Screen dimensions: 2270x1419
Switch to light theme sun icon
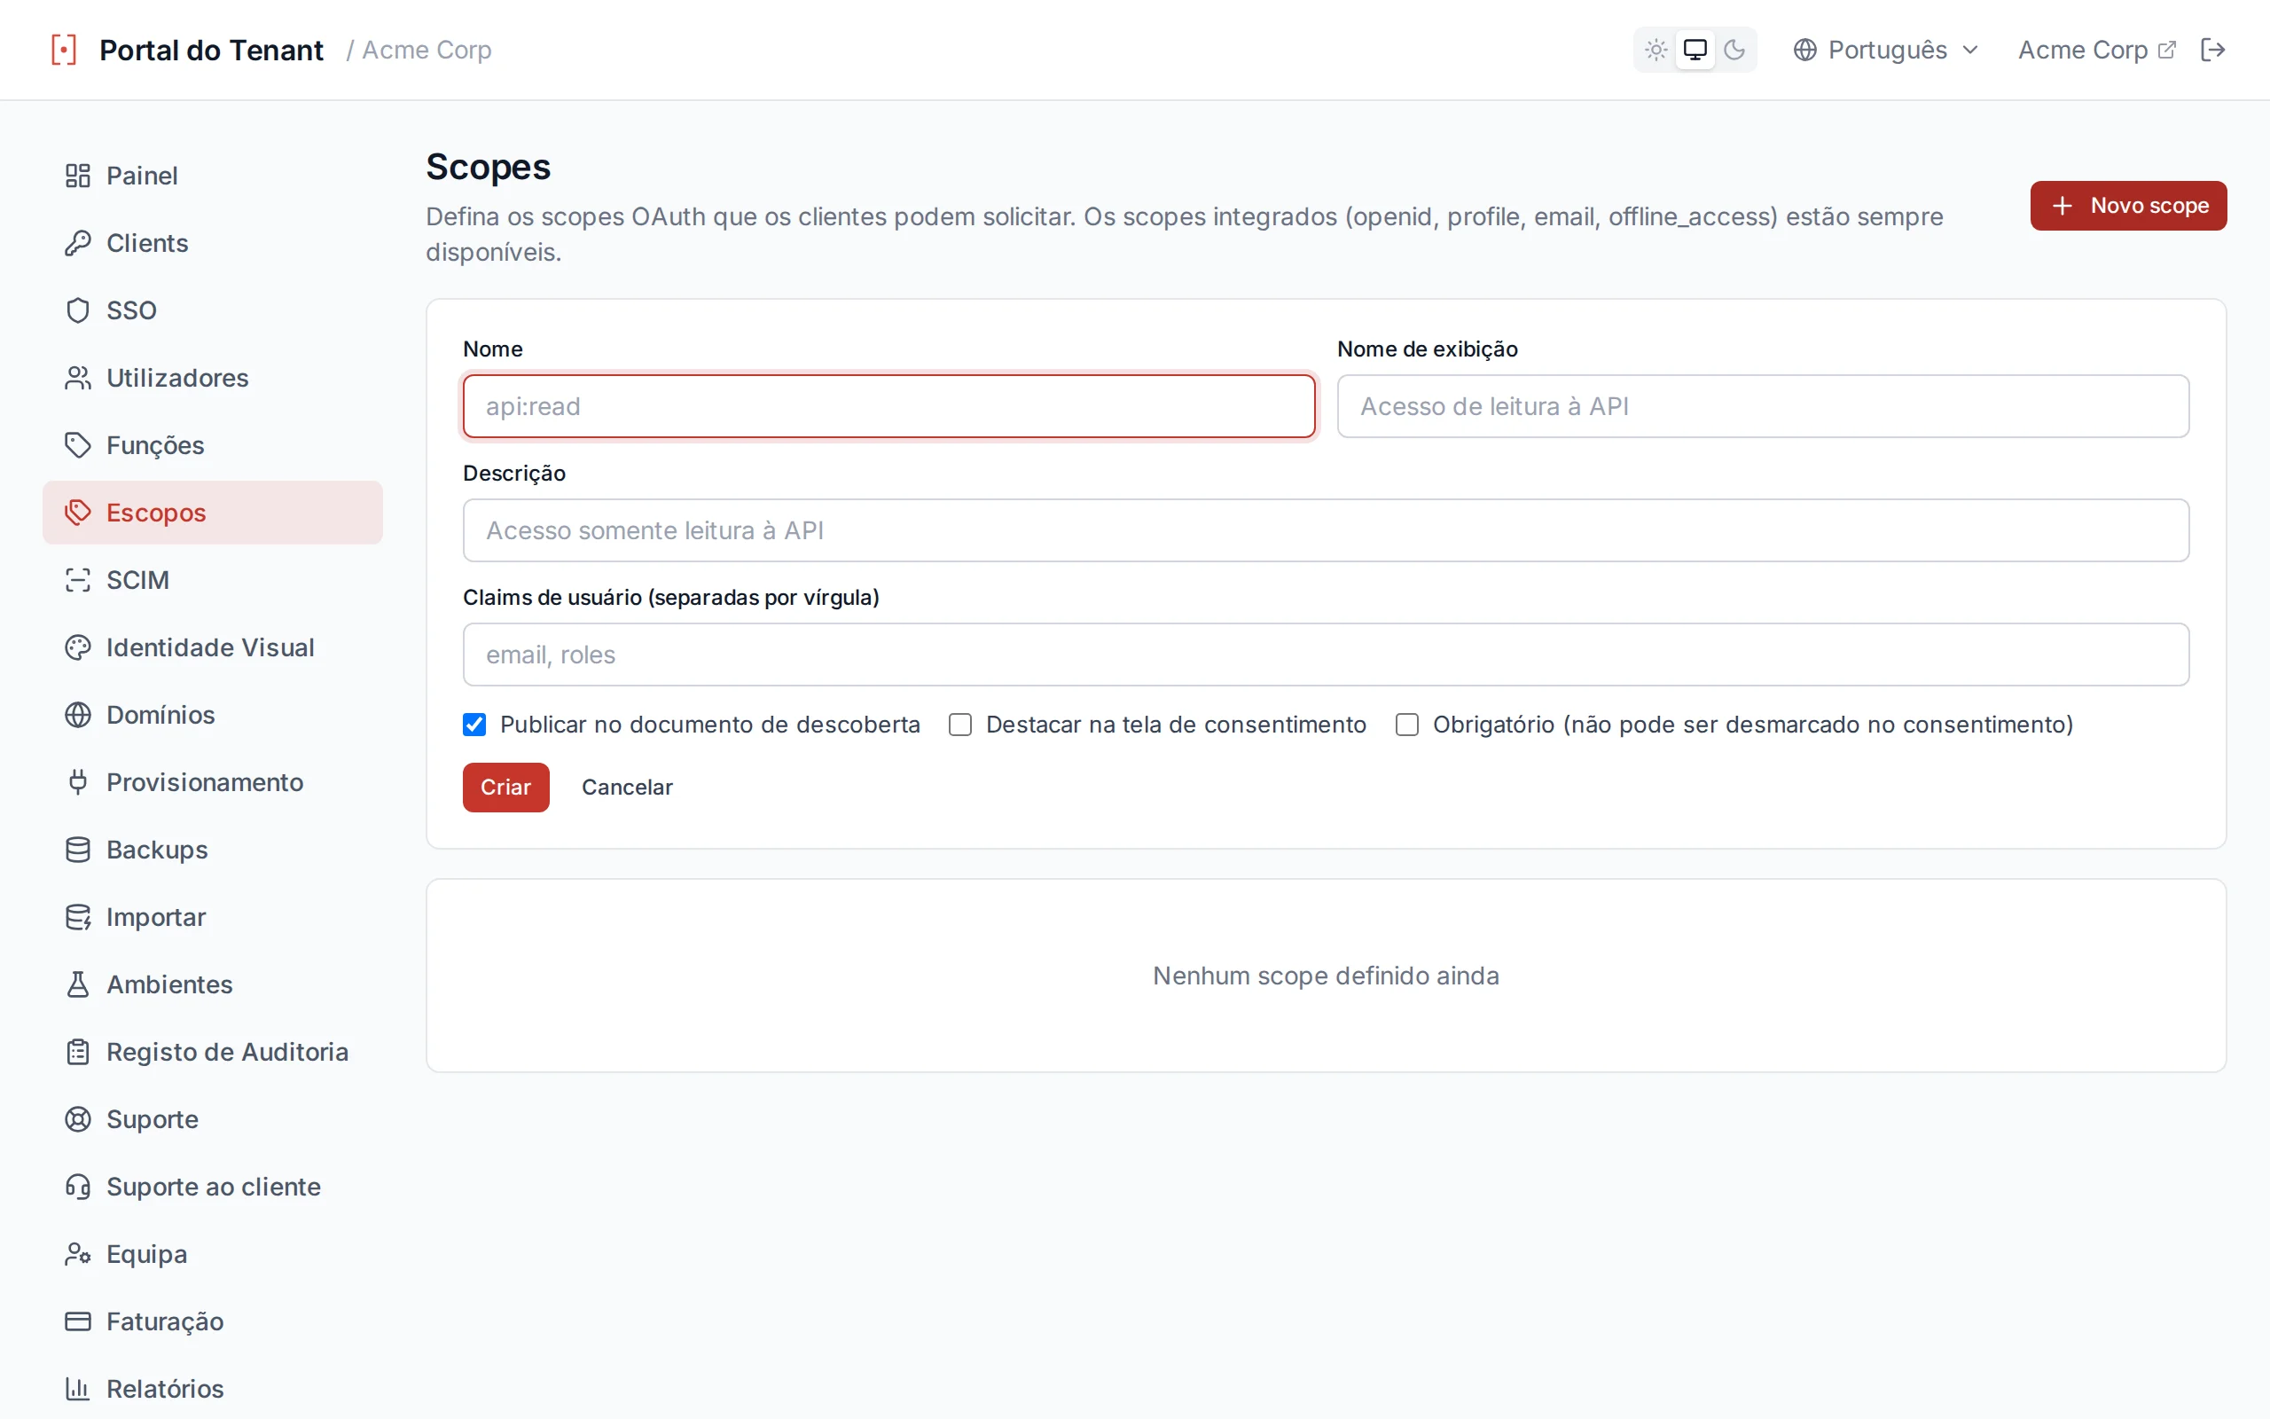1656,50
